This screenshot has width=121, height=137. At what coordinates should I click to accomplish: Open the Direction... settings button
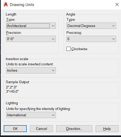point(74,129)
